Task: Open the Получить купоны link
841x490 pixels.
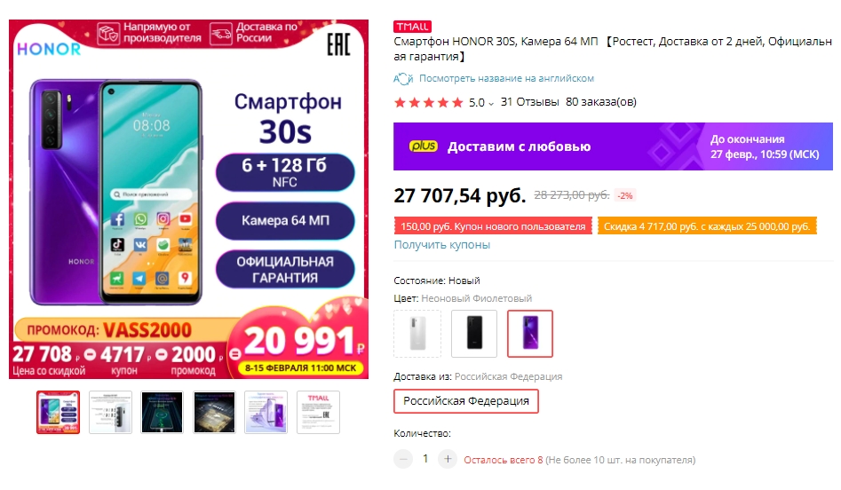Action: tap(442, 244)
